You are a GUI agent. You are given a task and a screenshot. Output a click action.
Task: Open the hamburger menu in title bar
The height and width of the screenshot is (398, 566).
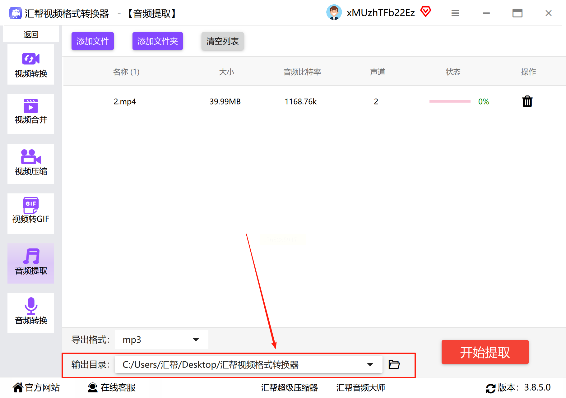coord(455,13)
